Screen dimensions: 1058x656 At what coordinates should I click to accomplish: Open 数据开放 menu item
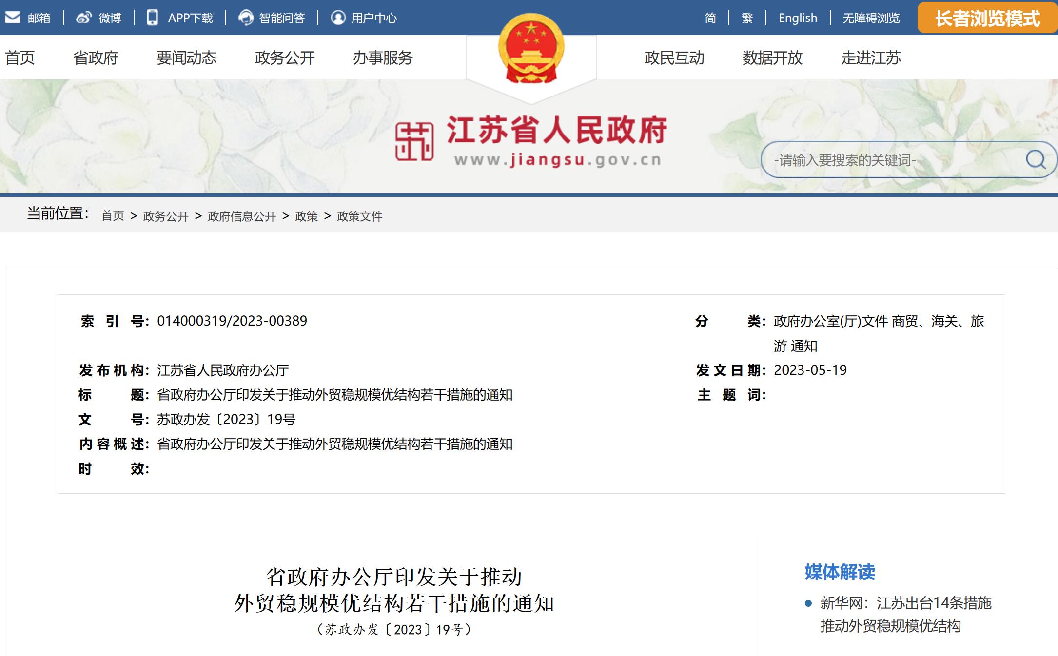click(x=772, y=58)
